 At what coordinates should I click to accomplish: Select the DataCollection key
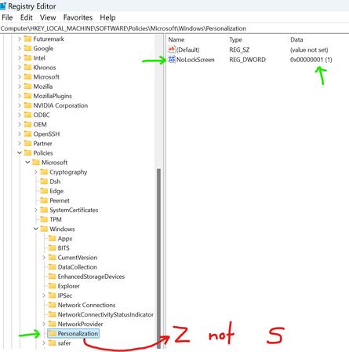pyautogui.click(x=77, y=267)
